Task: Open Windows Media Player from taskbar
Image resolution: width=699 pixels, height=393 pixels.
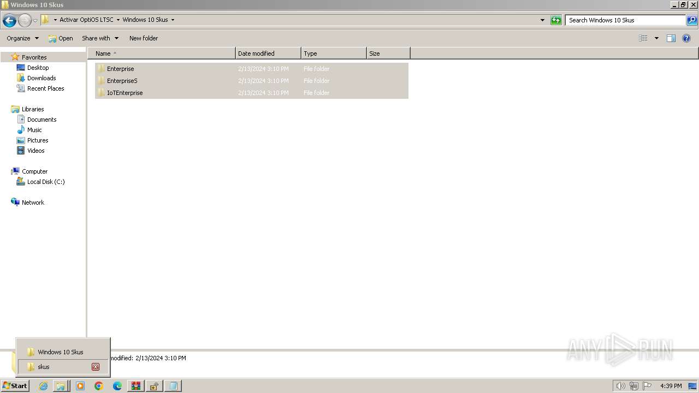Action: point(80,386)
